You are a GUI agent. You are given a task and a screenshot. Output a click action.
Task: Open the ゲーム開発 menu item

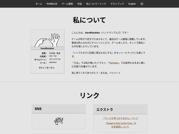pyautogui.click(x=67, y=4)
